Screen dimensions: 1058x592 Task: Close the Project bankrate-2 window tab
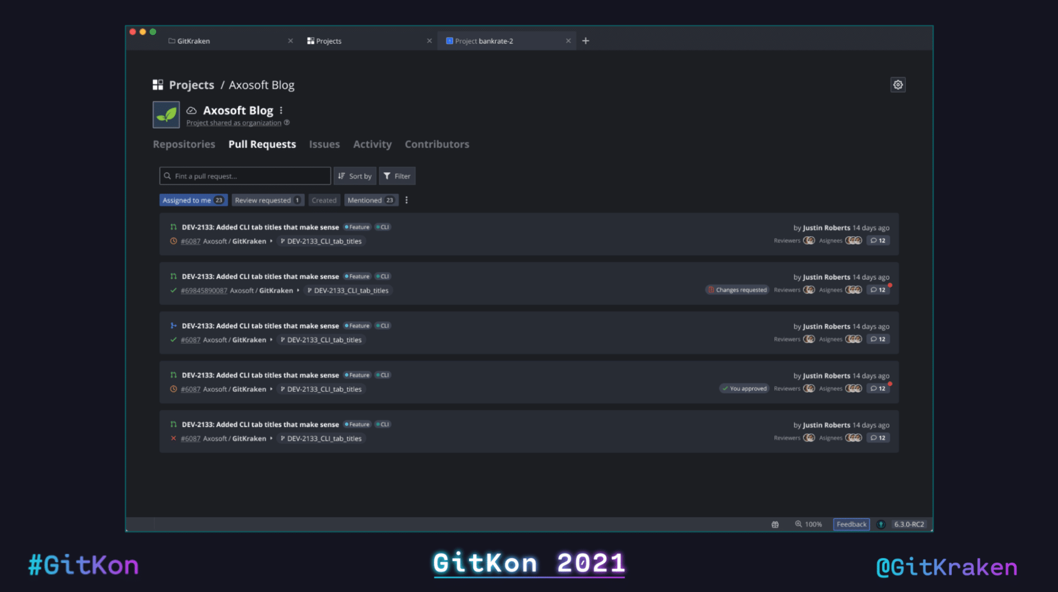tap(568, 41)
